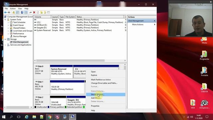Choose Help in the context menu
213x120 pixels.
[106, 110]
